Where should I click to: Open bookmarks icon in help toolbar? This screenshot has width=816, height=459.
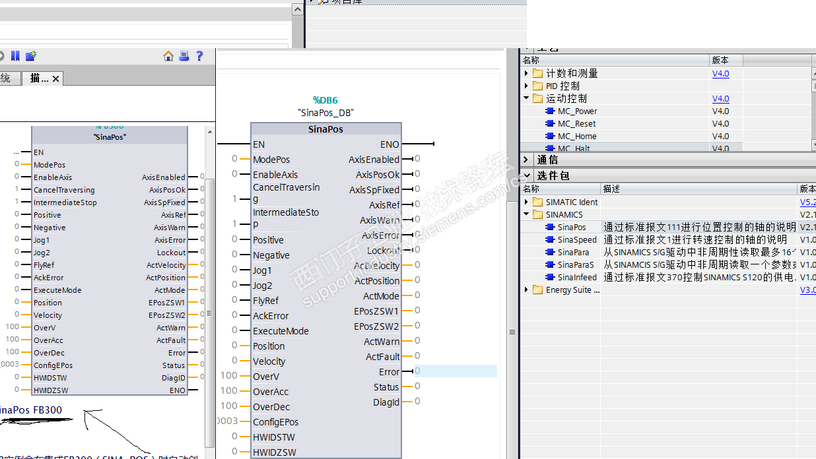coord(15,56)
